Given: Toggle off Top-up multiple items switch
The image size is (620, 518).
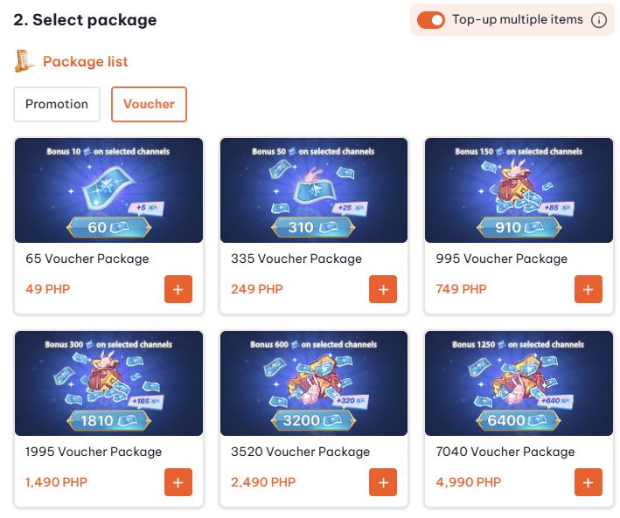Looking at the screenshot, I should [x=431, y=20].
